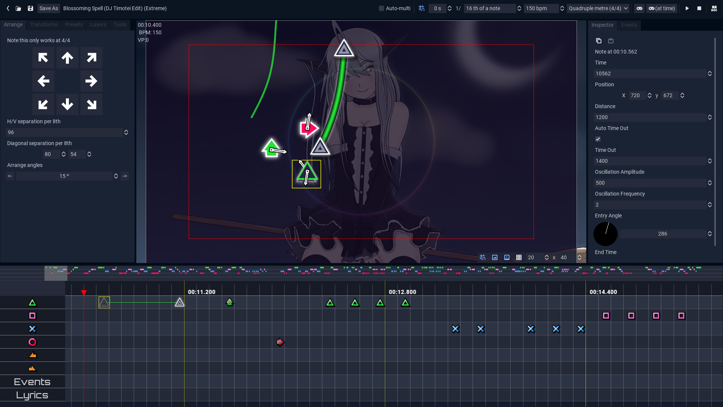
Task: Click playtest (at time) button
Action: (662, 8)
